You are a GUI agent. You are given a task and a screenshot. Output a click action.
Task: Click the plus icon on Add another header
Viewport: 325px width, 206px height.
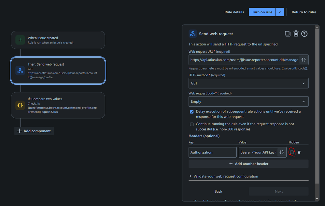click(231, 164)
